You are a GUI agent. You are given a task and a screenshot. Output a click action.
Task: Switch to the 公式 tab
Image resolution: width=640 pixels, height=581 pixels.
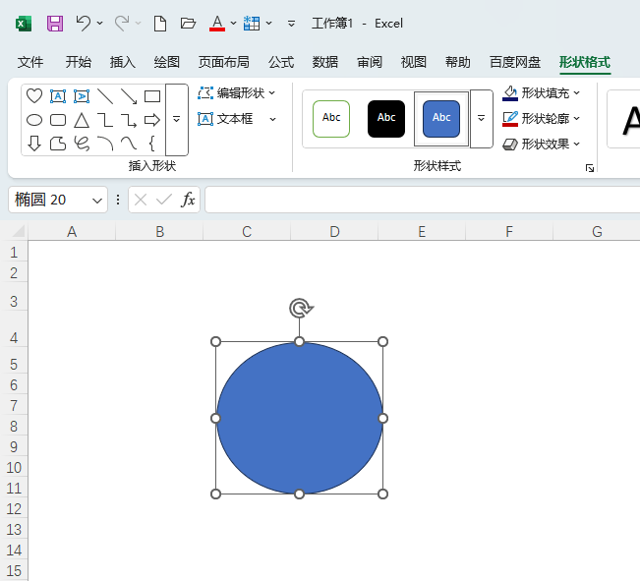point(281,62)
